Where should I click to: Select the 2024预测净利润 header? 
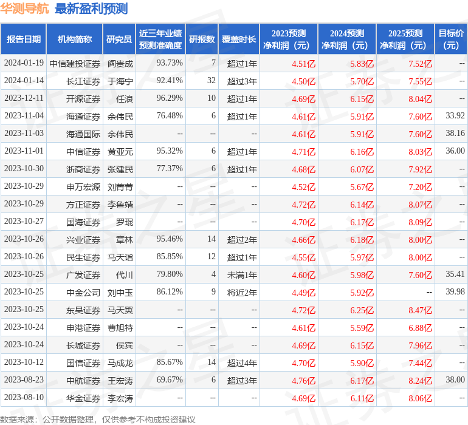click(347, 39)
